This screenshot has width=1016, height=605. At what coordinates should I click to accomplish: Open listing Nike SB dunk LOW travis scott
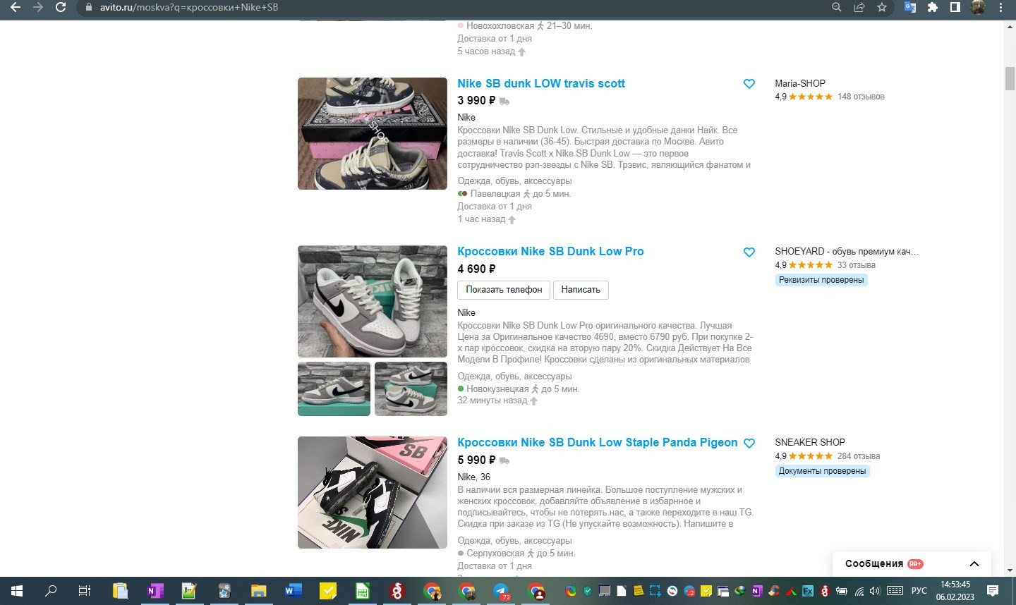tap(541, 83)
